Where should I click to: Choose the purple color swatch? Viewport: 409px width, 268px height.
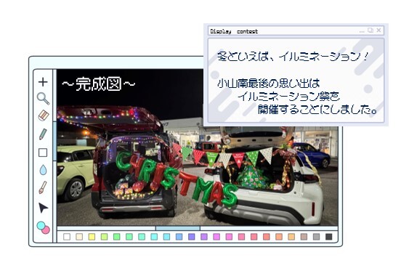204,237
